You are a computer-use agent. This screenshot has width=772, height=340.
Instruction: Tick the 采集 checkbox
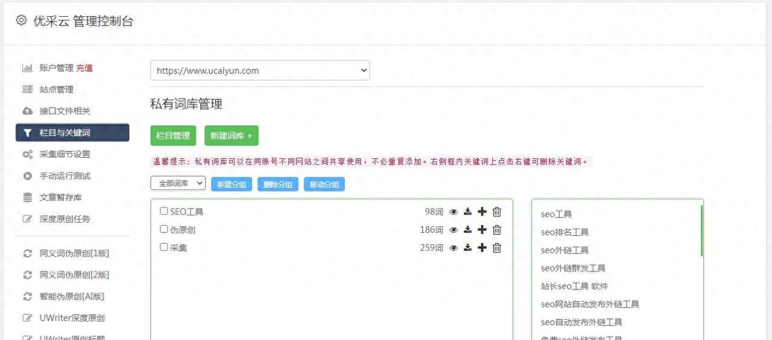click(x=163, y=247)
